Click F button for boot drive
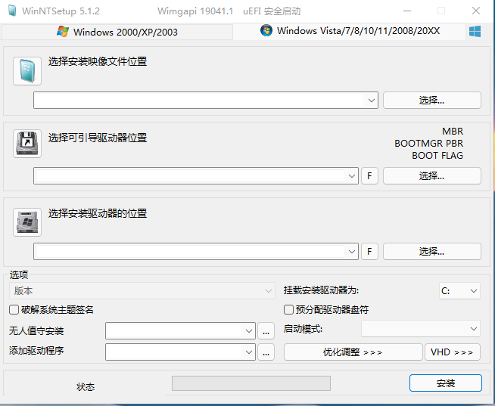 click(x=369, y=175)
